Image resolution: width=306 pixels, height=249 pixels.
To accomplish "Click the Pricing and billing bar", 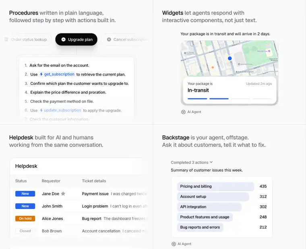I will [216, 186].
